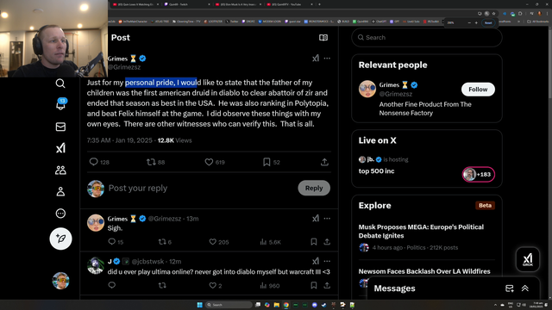This screenshot has width=552, height=310.
Task: Open floating Grok button at right edge
Action: coord(527,259)
